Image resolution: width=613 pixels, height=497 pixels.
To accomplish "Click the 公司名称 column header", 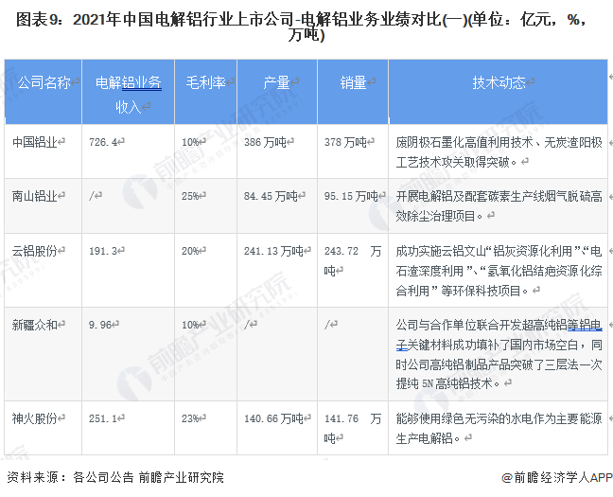I will click(44, 83).
